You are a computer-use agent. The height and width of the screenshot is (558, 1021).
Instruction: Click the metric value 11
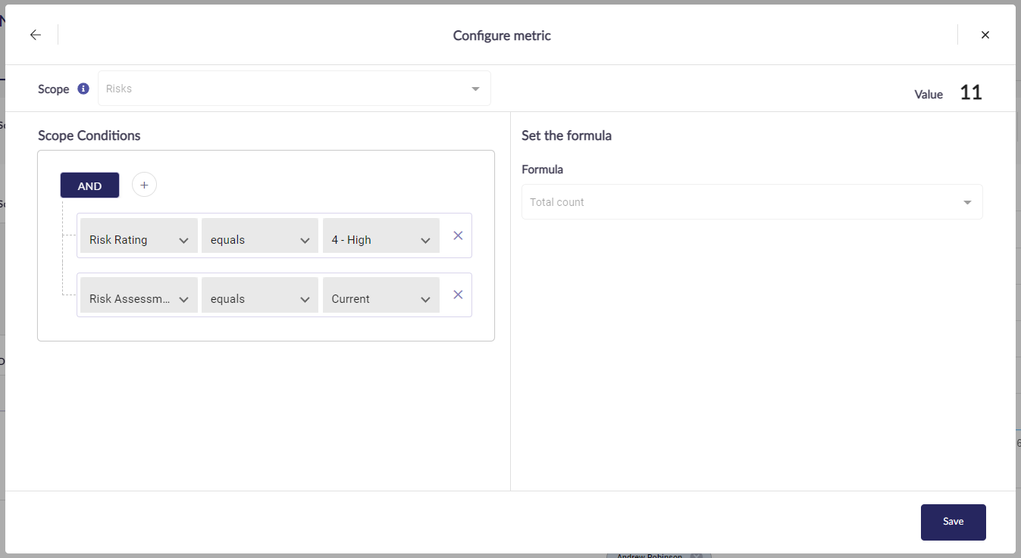pos(970,93)
